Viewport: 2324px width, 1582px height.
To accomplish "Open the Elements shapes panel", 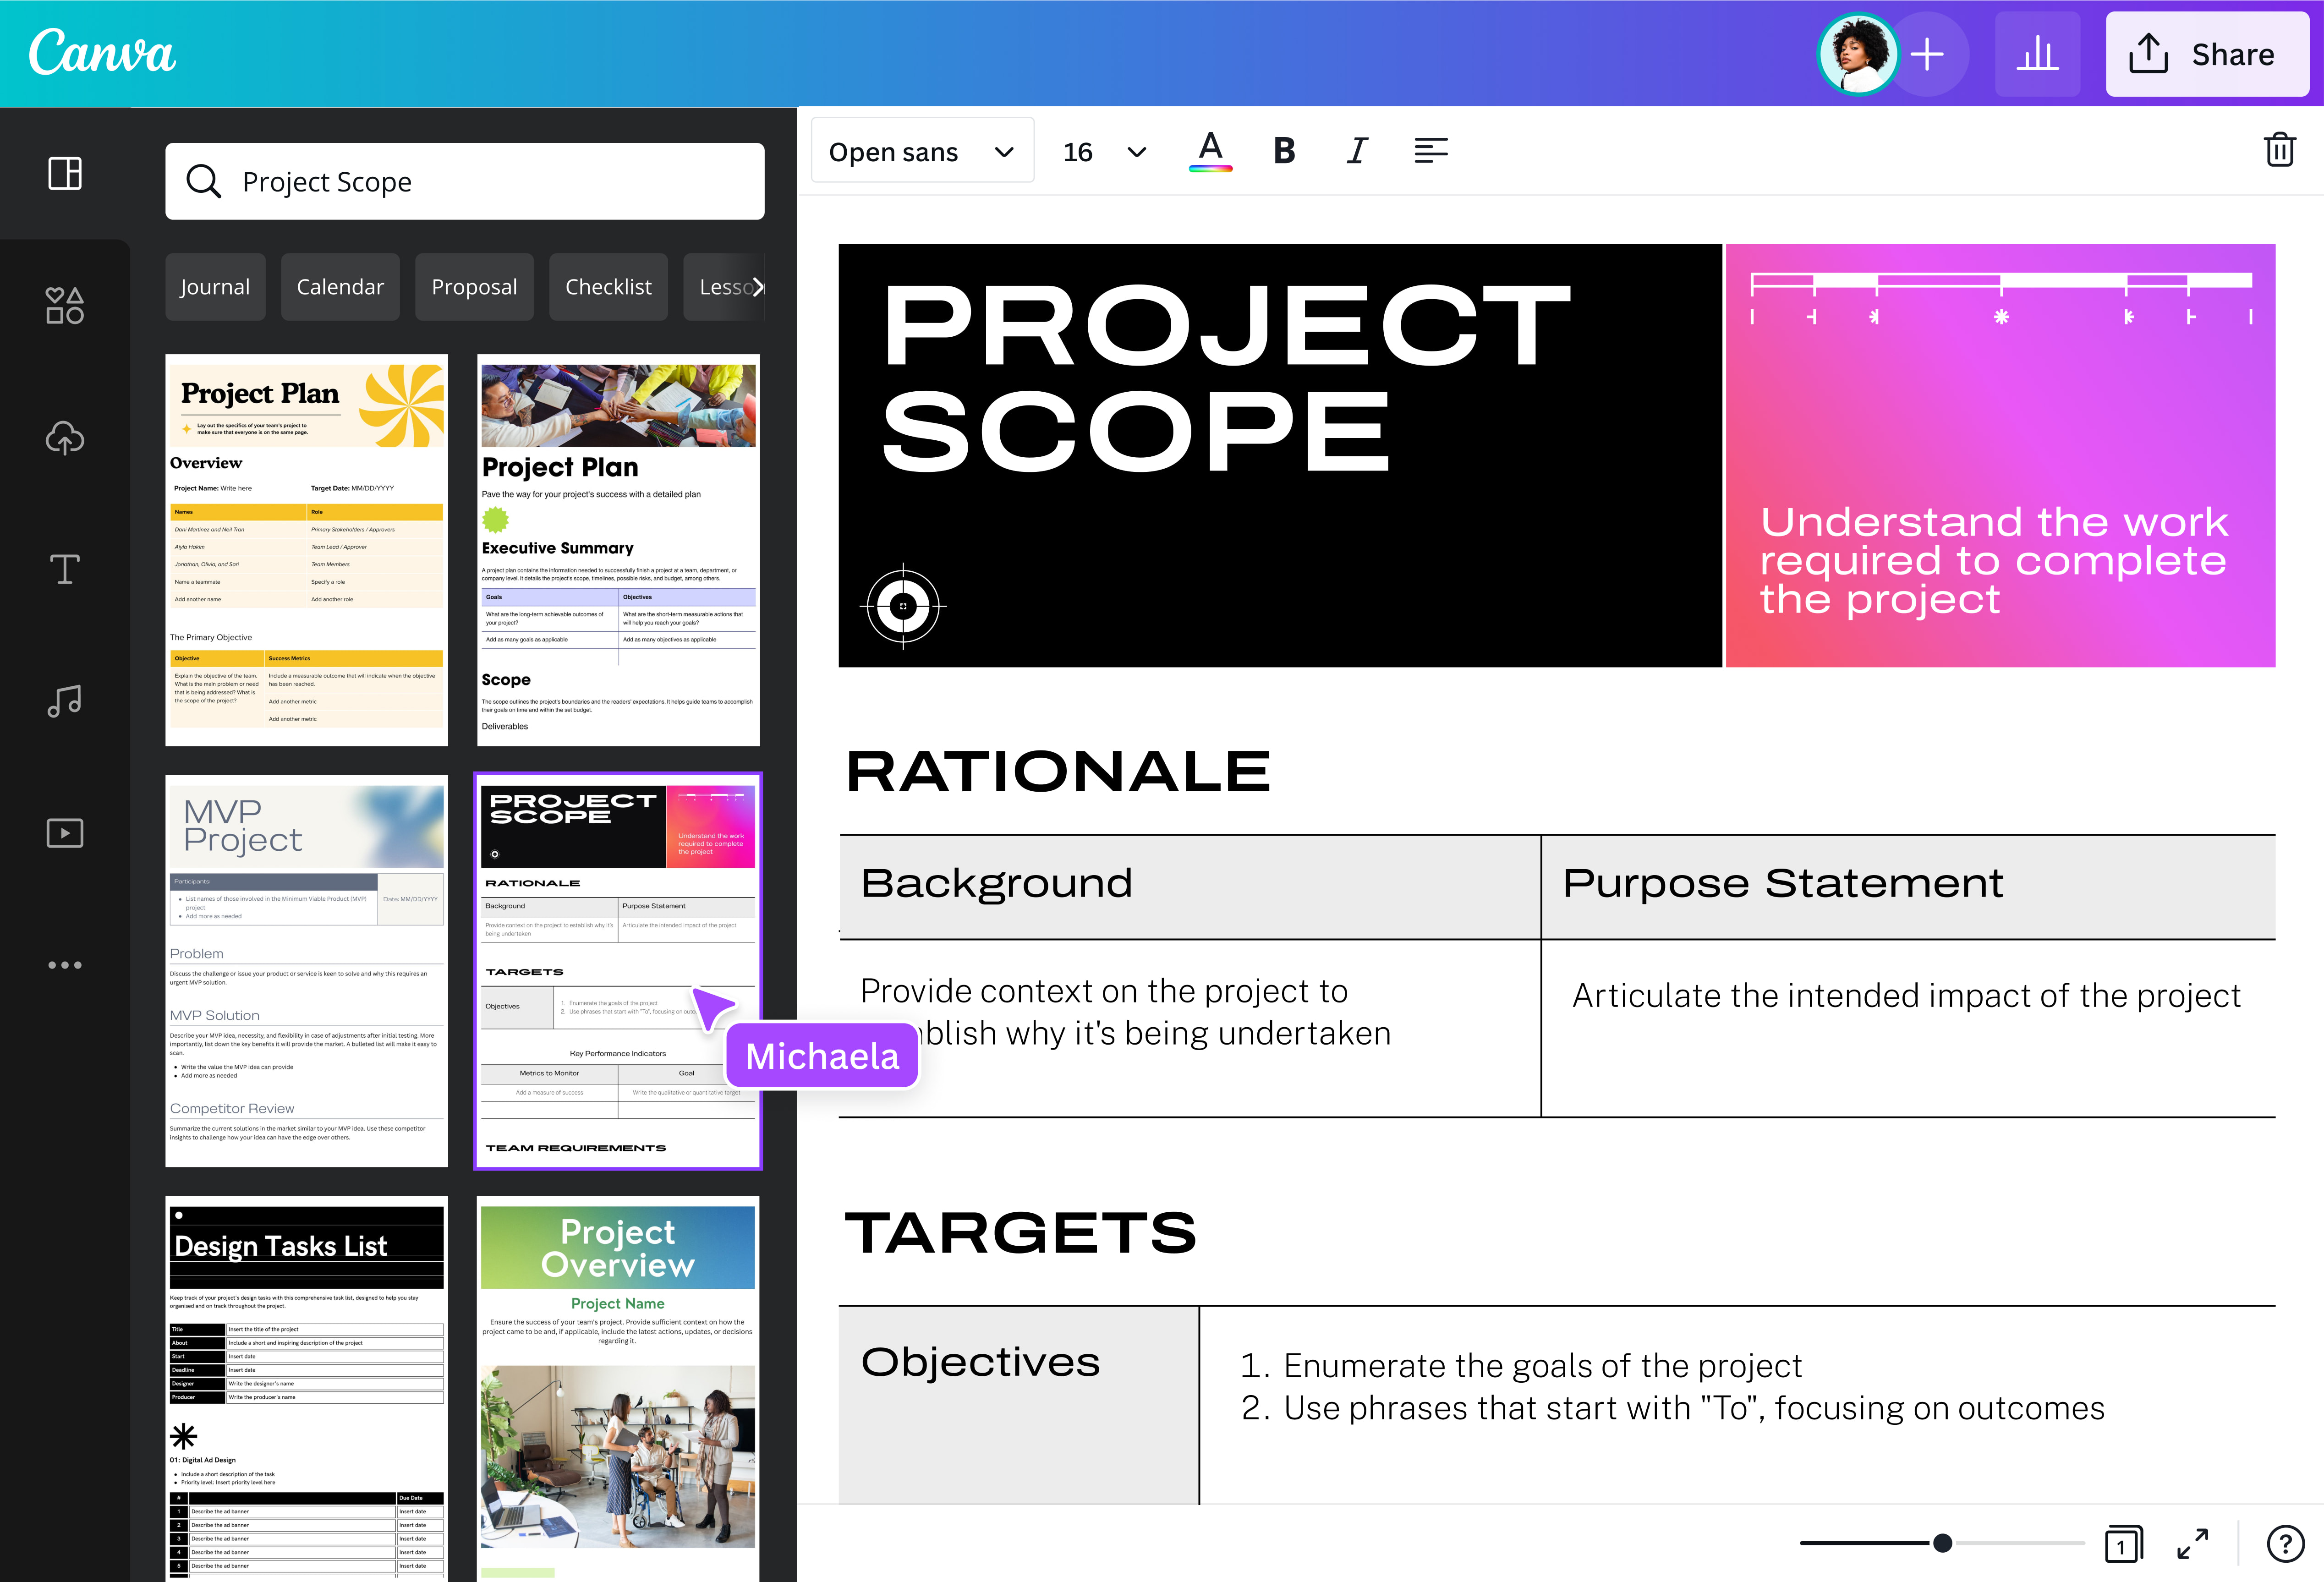I will pyautogui.click(x=65, y=305).
